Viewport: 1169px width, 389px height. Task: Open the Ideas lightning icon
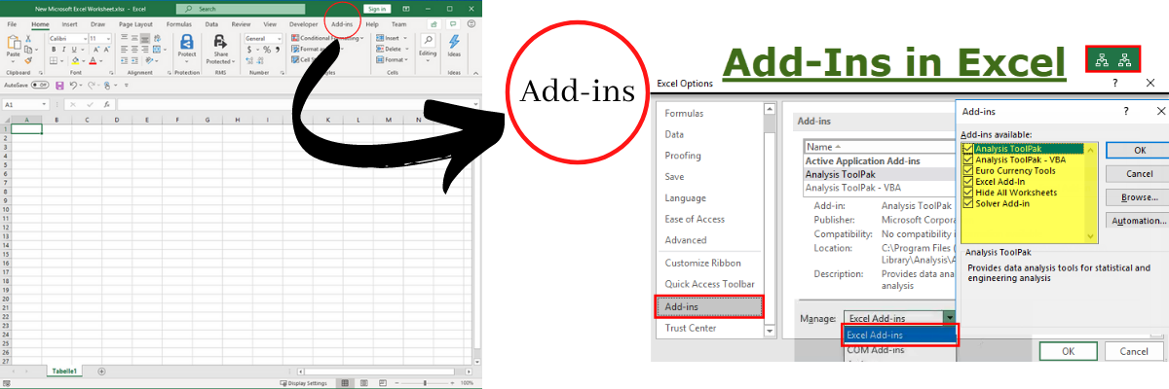coord(454,42)
